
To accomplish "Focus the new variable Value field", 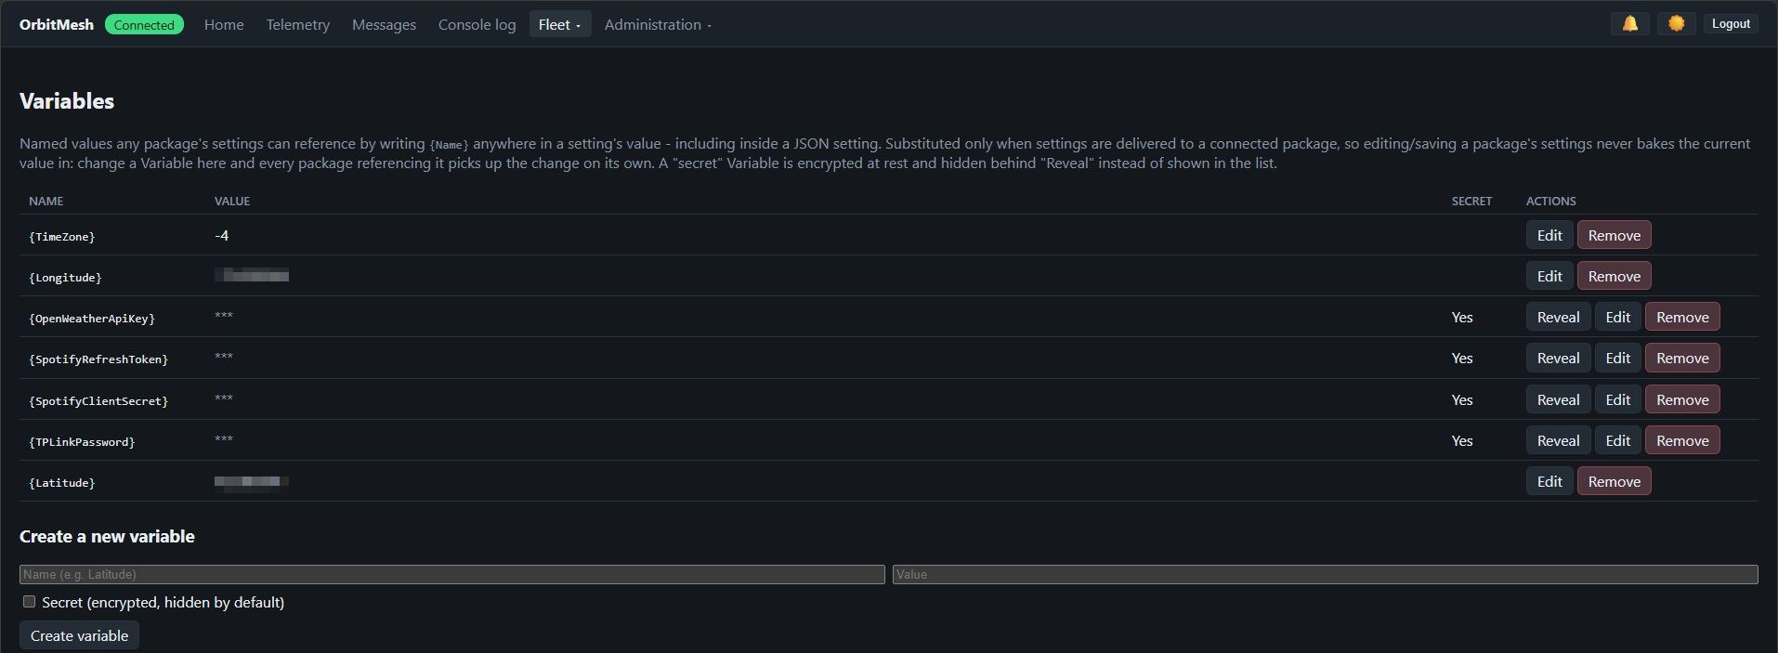I will pos(1325,574).
